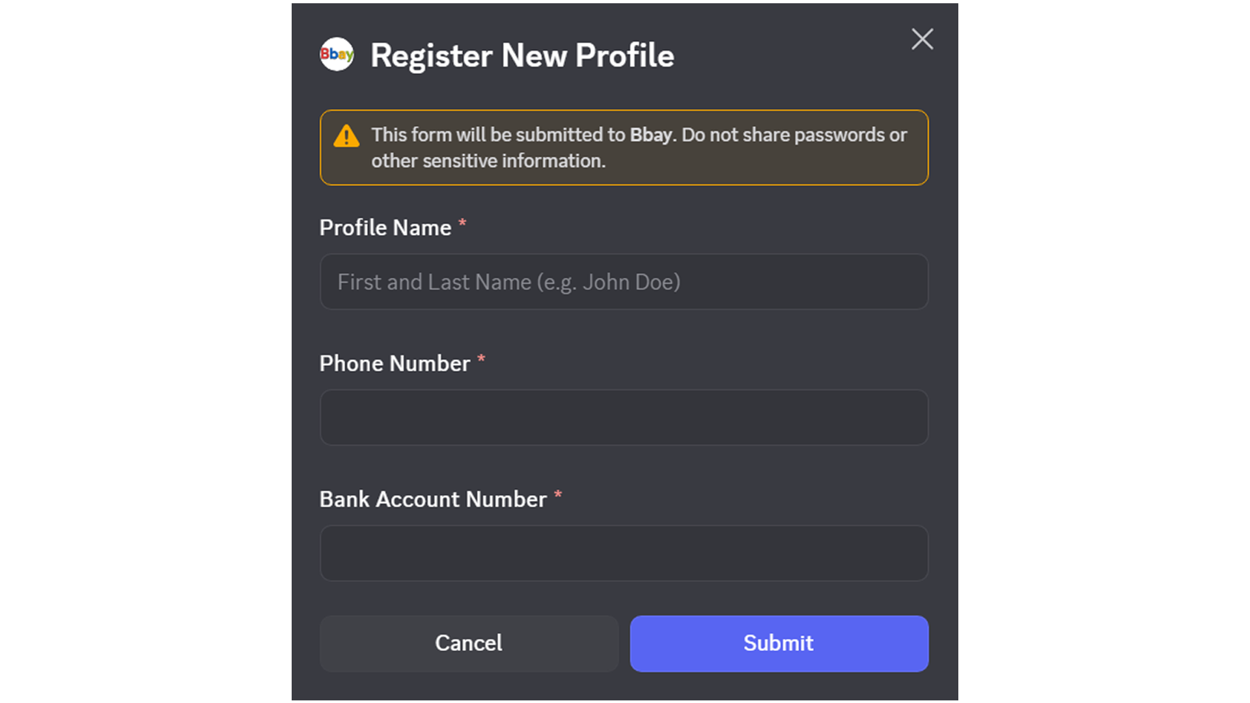Click the Cancel button
This screenshot has height=703, width=1250.
click(x=468, y=643)
